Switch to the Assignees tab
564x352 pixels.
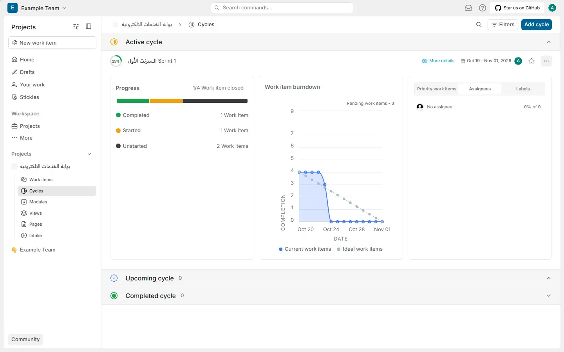click(480, 89)
